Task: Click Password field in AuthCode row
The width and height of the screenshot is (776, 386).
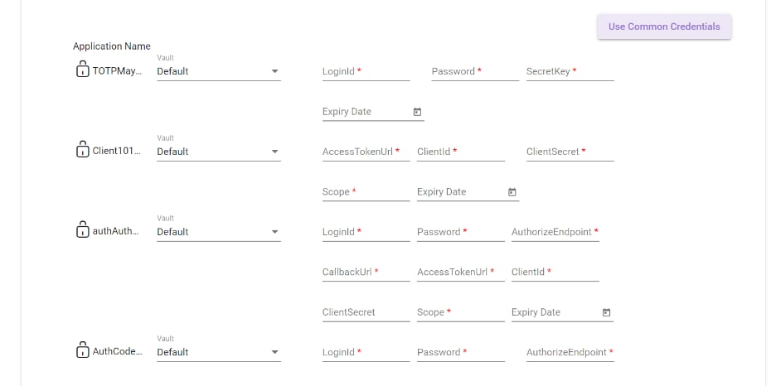Action: click(x=460, y=352)
